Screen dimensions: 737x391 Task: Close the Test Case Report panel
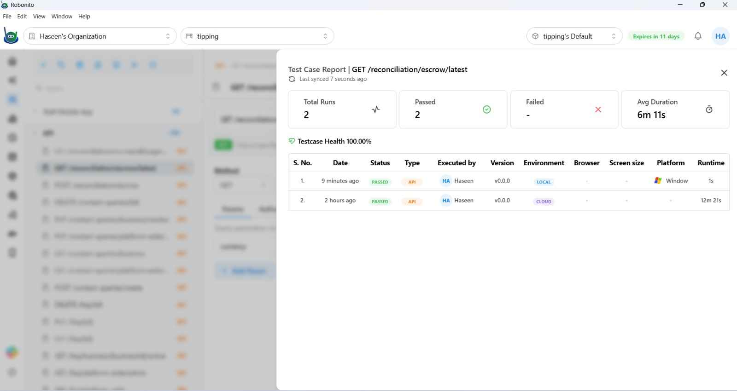pos(724,73)
